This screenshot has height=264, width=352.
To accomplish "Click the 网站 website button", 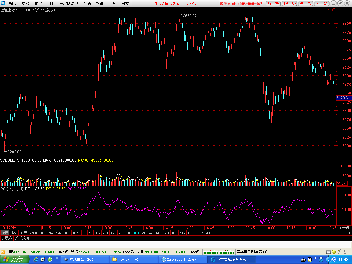I will pos(322,3).
